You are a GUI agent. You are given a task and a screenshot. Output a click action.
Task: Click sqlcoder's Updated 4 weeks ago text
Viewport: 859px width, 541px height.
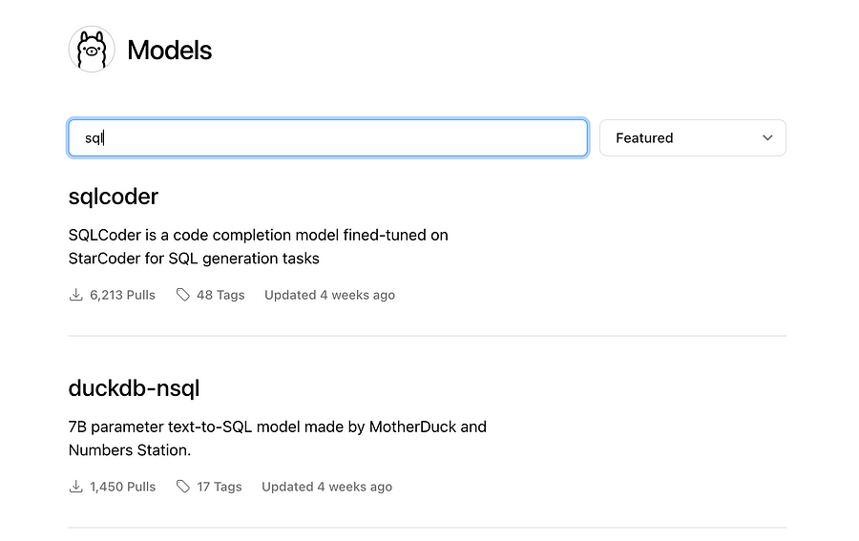click(x=329, y=295)
